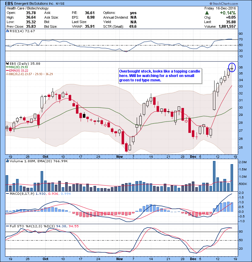The image size is (252, 262).
Task: Click the Emergent BioSolutions Inc. company name
Action: [x=35, y=3]
